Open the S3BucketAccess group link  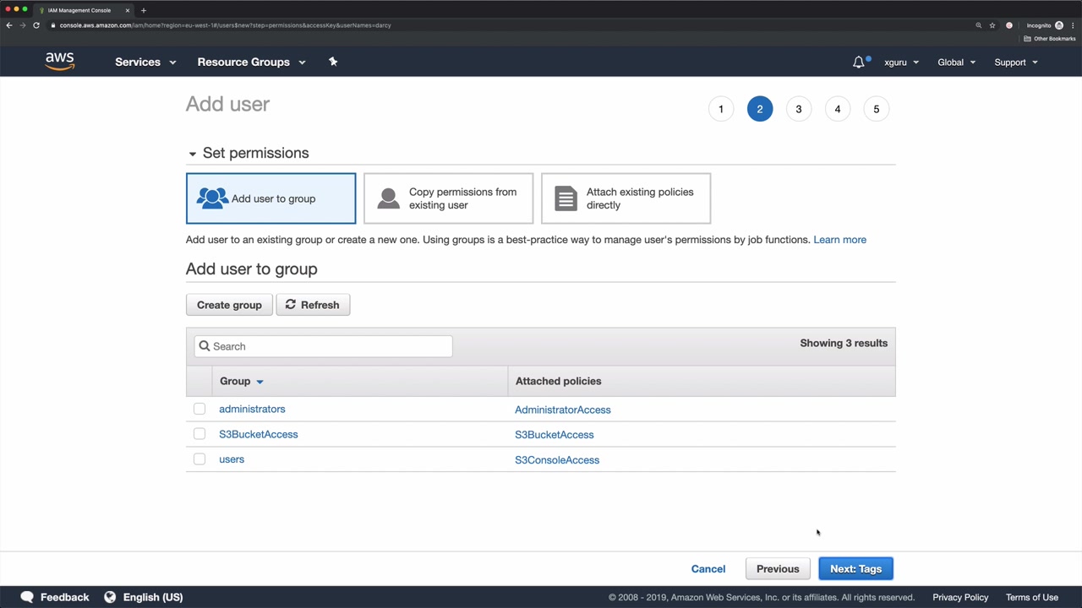pos(259,434)
